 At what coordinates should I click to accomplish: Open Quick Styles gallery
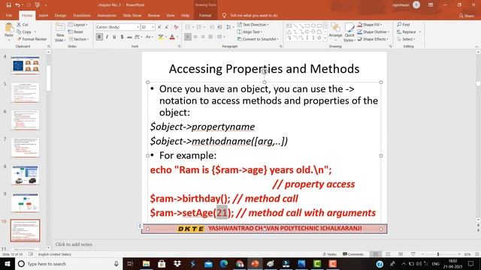point(349,32)
